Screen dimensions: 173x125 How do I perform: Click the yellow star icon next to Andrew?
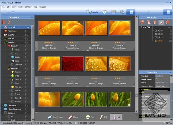click(x=13, y=72)
